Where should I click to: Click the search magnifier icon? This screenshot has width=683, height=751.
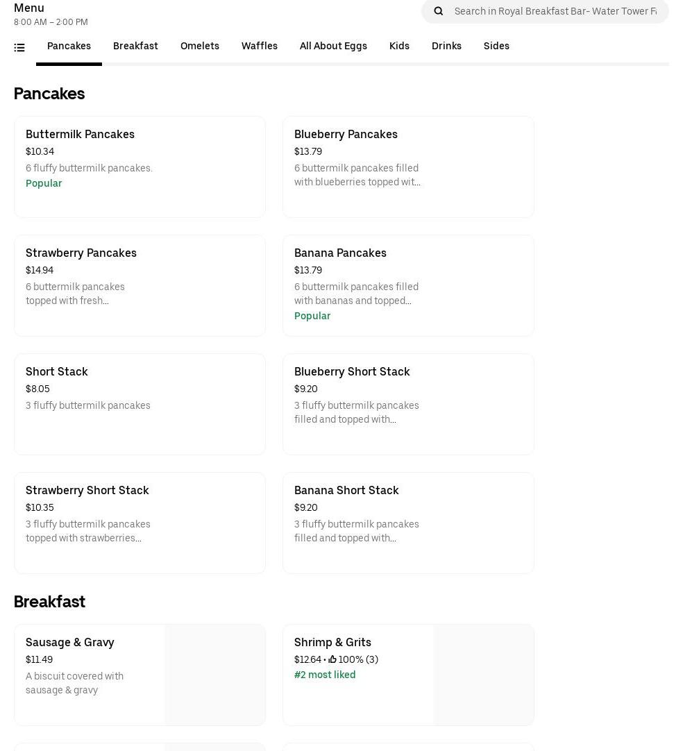coord(438,11)
